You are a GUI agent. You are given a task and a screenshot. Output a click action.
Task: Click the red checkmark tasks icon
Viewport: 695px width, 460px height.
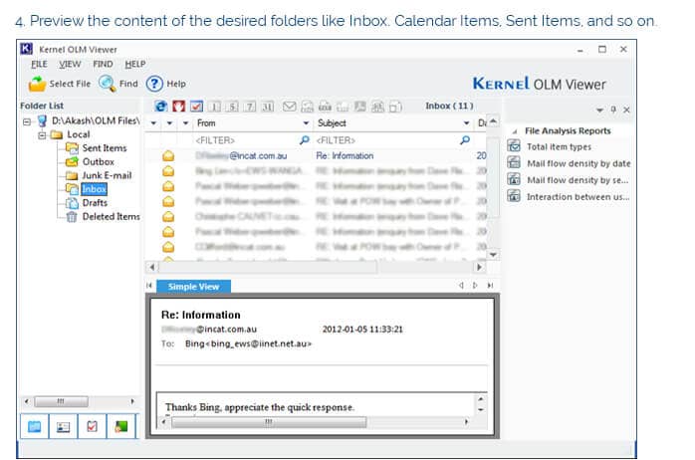(x=196, y=106)
